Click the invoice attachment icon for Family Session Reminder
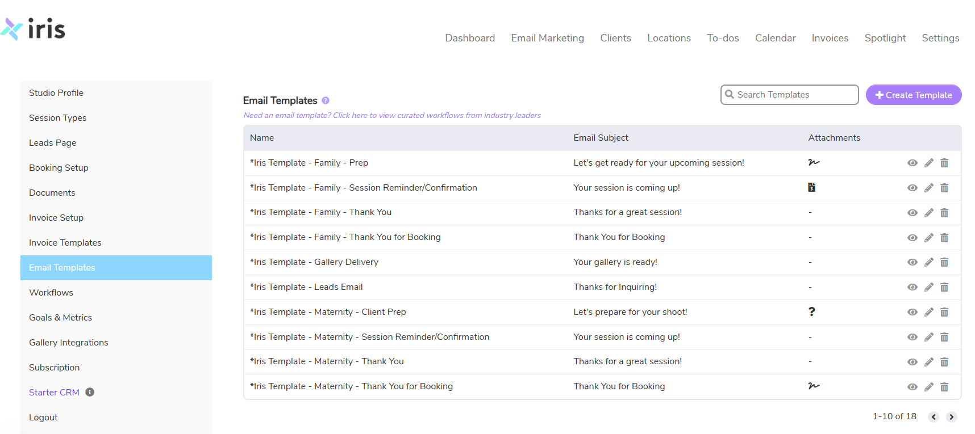Screen dimensions: 975x434 tap(811, 187)
